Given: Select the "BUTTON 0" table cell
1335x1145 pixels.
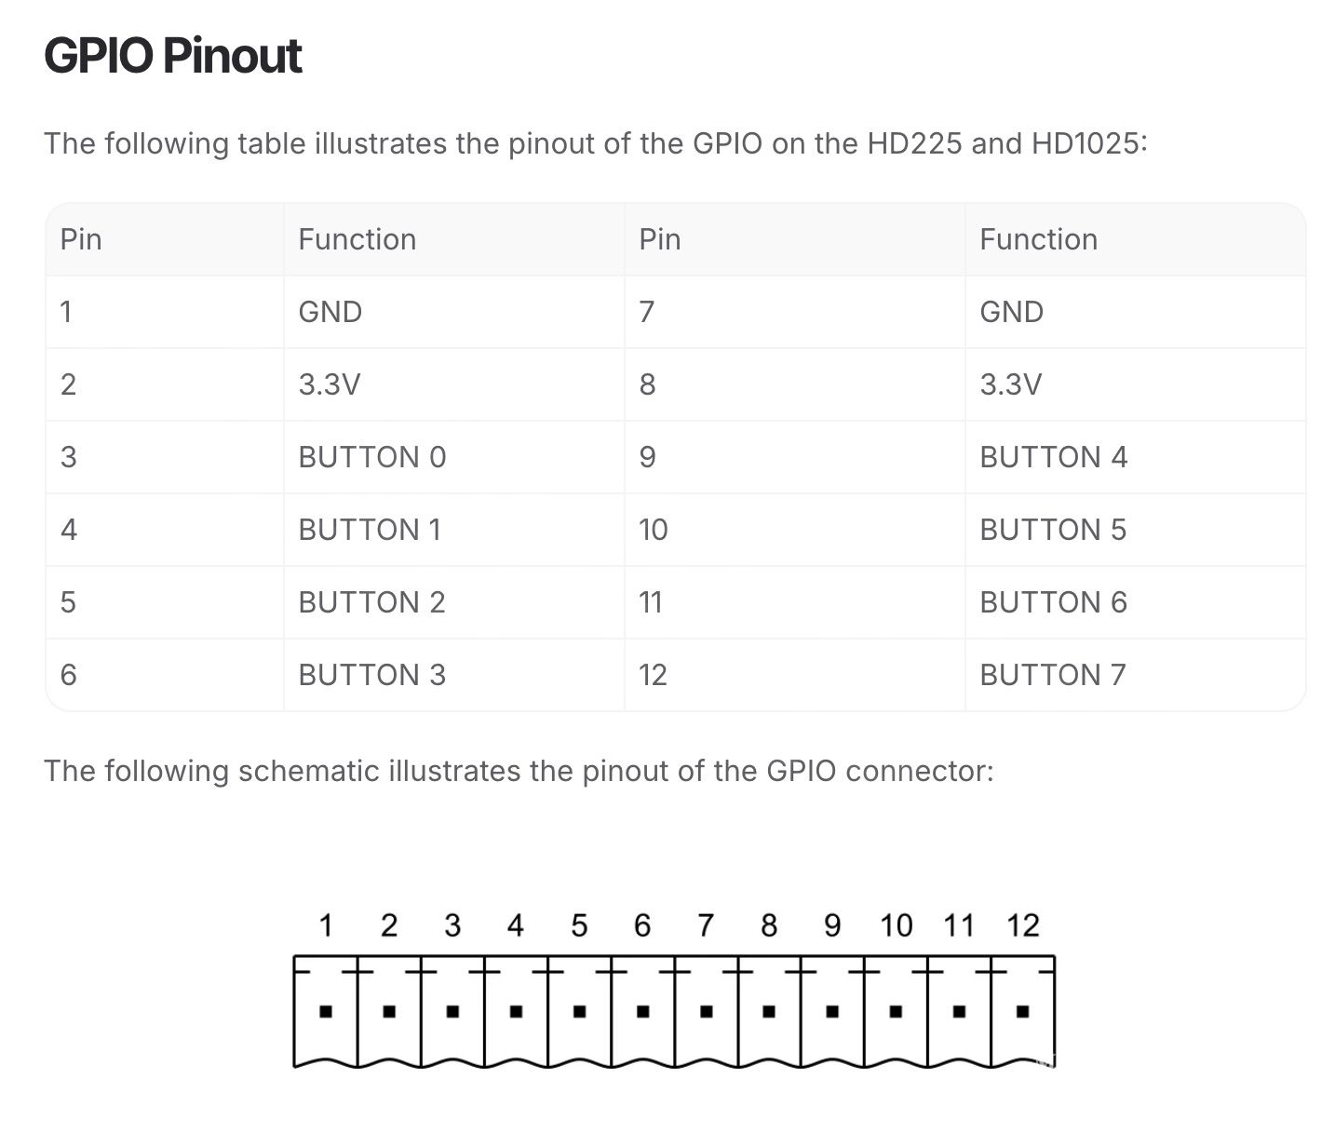Looking at the screenshot, I should pyautogui.click(x=371, y=457).
